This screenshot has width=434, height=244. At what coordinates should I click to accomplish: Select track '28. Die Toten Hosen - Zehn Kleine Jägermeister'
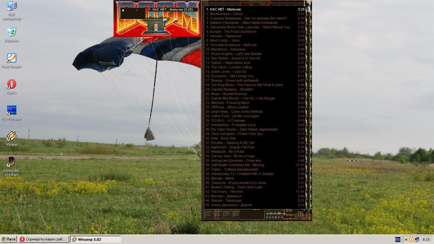click(255, 129)
